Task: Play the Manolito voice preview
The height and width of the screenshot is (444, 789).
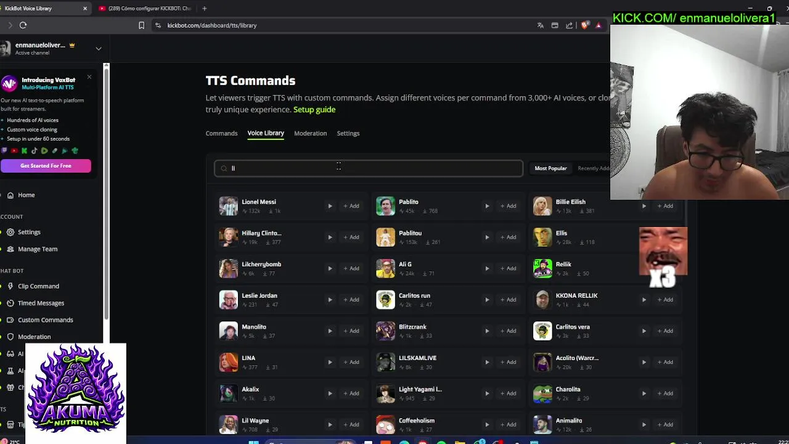Action: point(330,331)
